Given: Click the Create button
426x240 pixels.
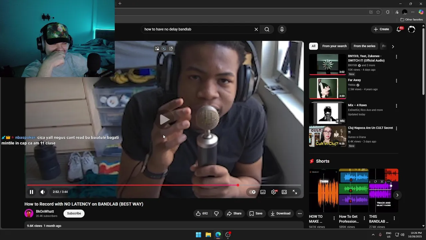Looking at the screenshot, I should coord(381,29).
